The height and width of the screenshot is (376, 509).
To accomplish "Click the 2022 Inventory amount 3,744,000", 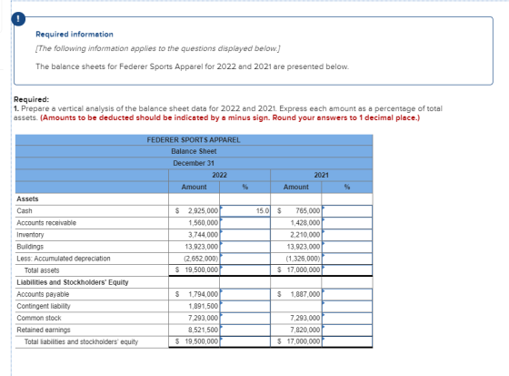I will pyautogui.click(x=203, y=235).
